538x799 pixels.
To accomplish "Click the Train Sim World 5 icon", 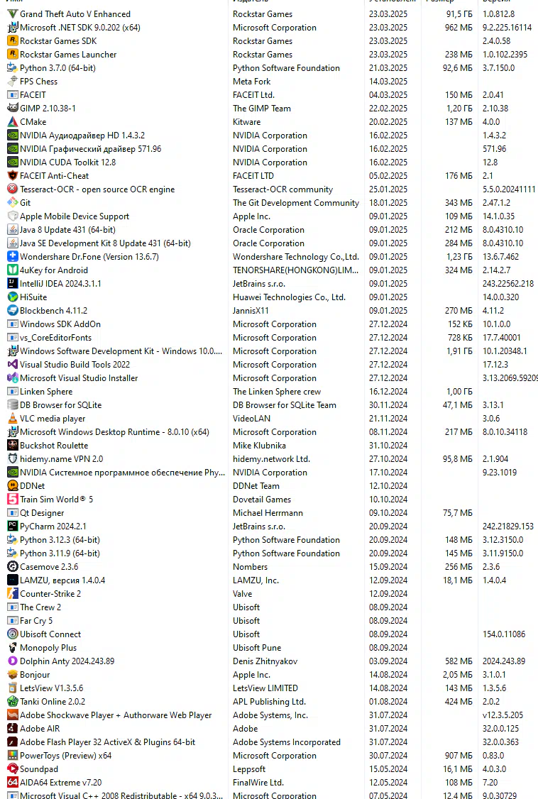I will pos(12,500).
